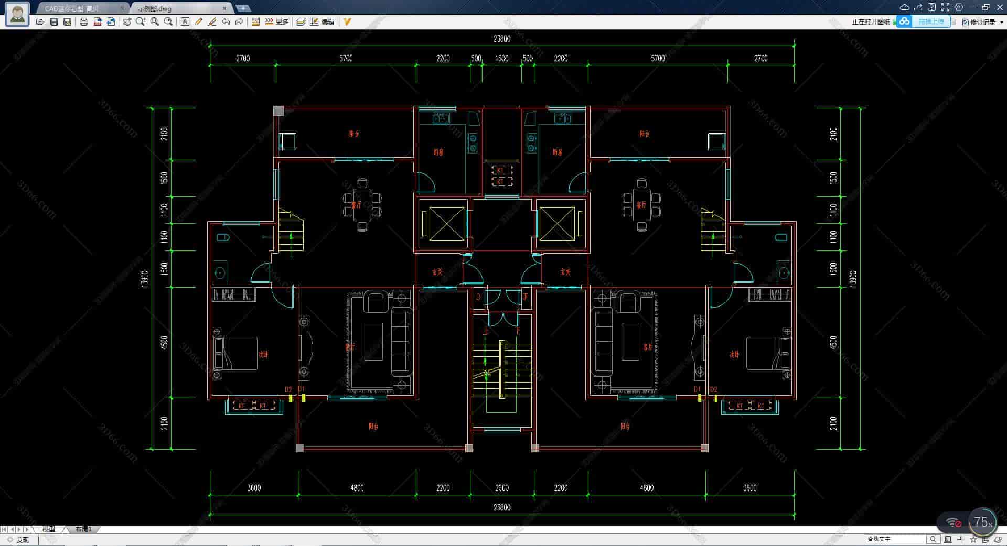Toggle fullscreen mode in title bar
The image size is (1007, 546).
click(x=945, y=7)
